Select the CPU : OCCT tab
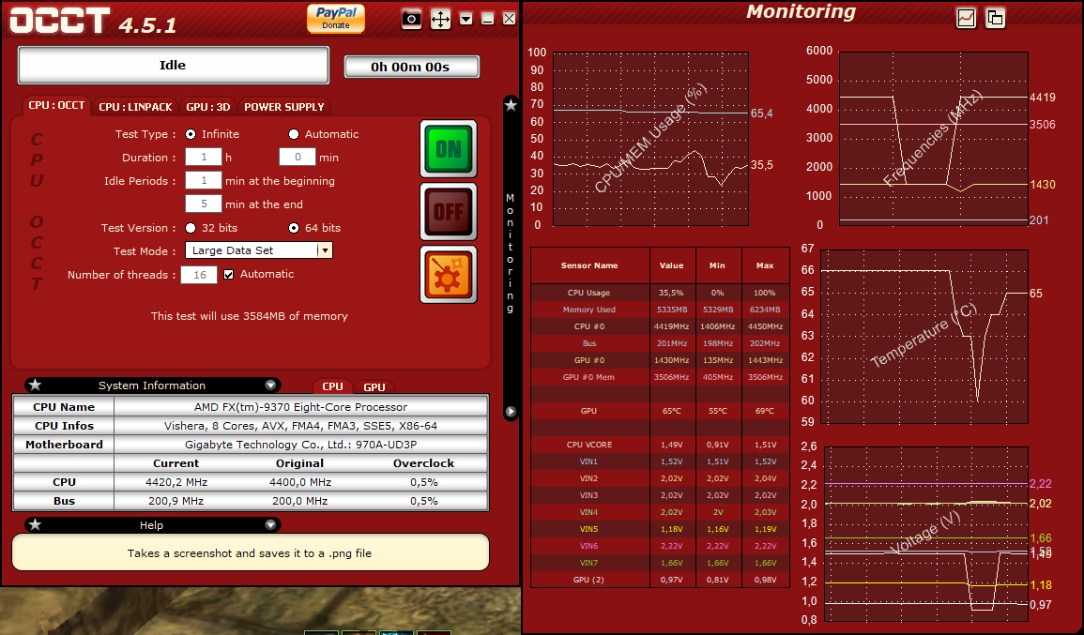 56,105
